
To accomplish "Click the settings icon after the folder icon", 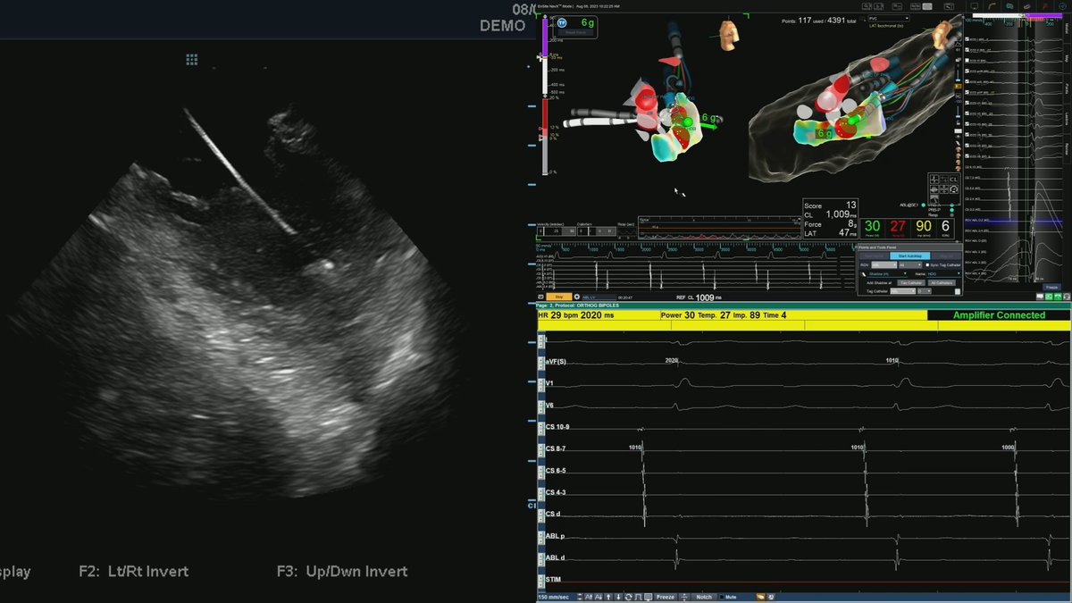I will point(771,597).
